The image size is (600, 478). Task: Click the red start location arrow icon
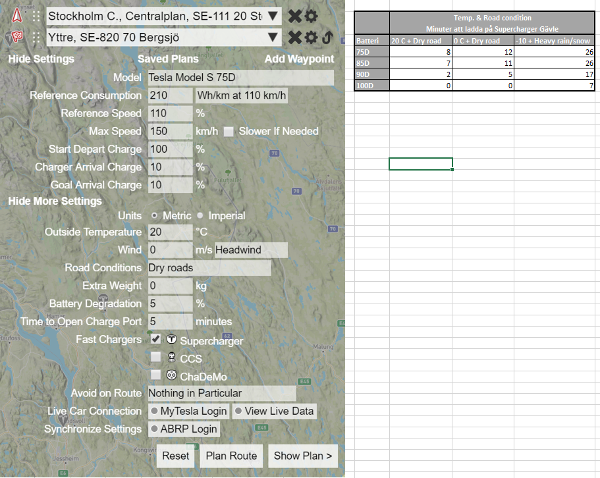(x=17, y=15)
